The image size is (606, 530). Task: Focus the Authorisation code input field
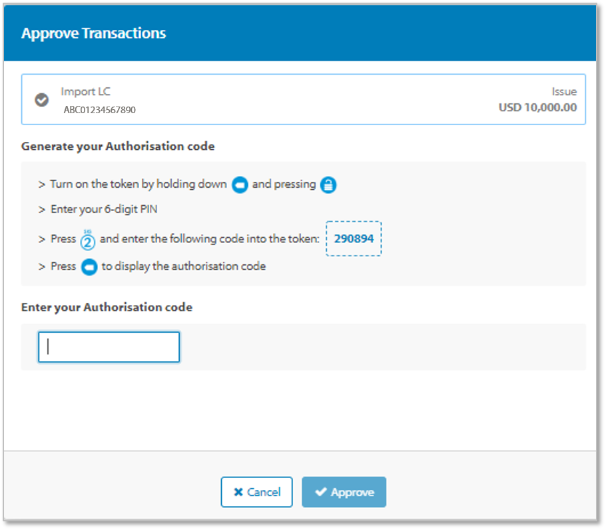[109, 347]
